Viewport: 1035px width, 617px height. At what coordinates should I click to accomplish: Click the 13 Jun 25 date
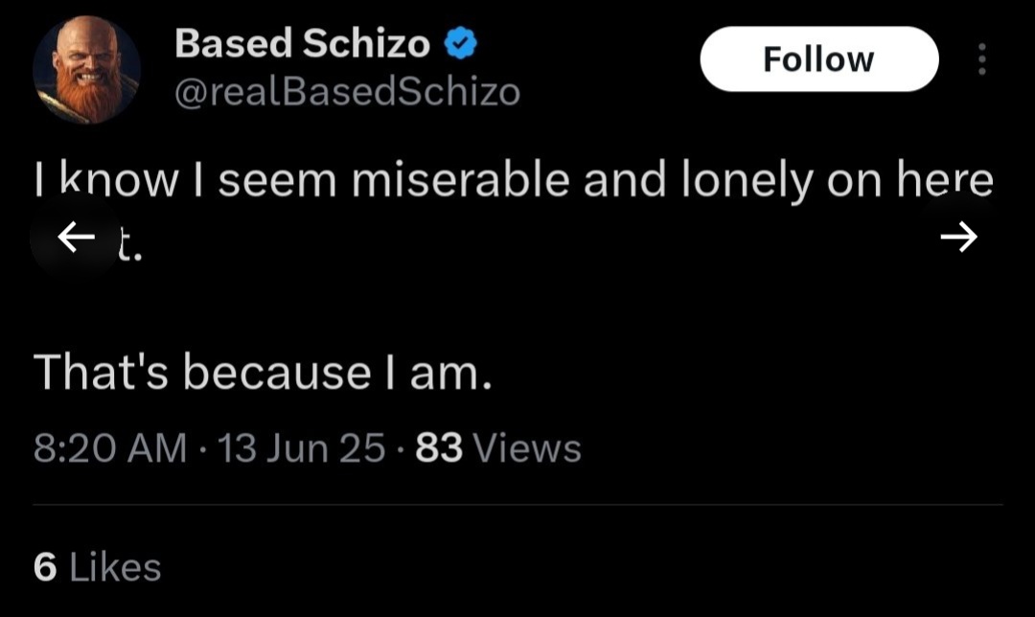[302, 447]
